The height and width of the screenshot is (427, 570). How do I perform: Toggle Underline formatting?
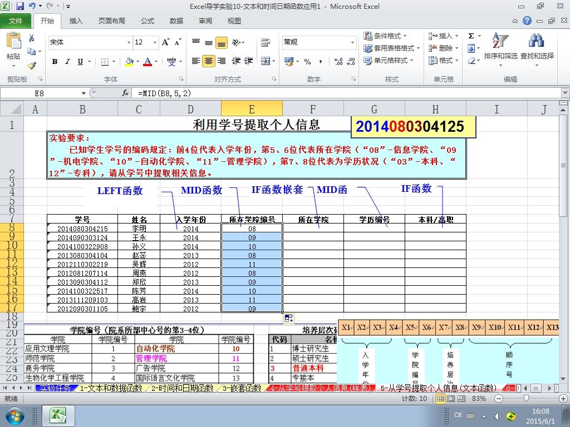(x=80, y=62)
